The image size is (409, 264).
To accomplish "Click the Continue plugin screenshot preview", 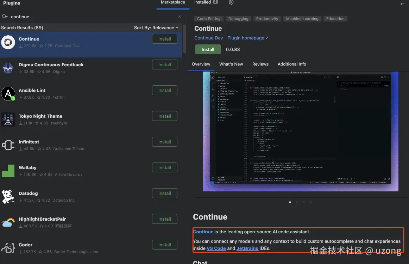I will (301, 131).
